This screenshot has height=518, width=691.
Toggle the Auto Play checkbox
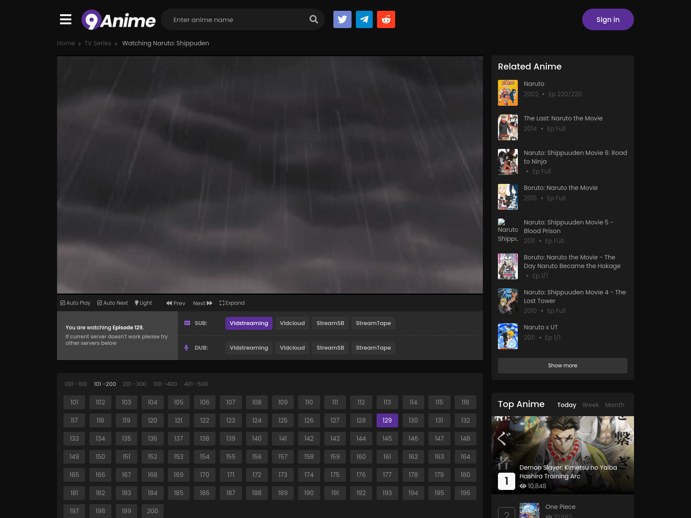point(76,303)
